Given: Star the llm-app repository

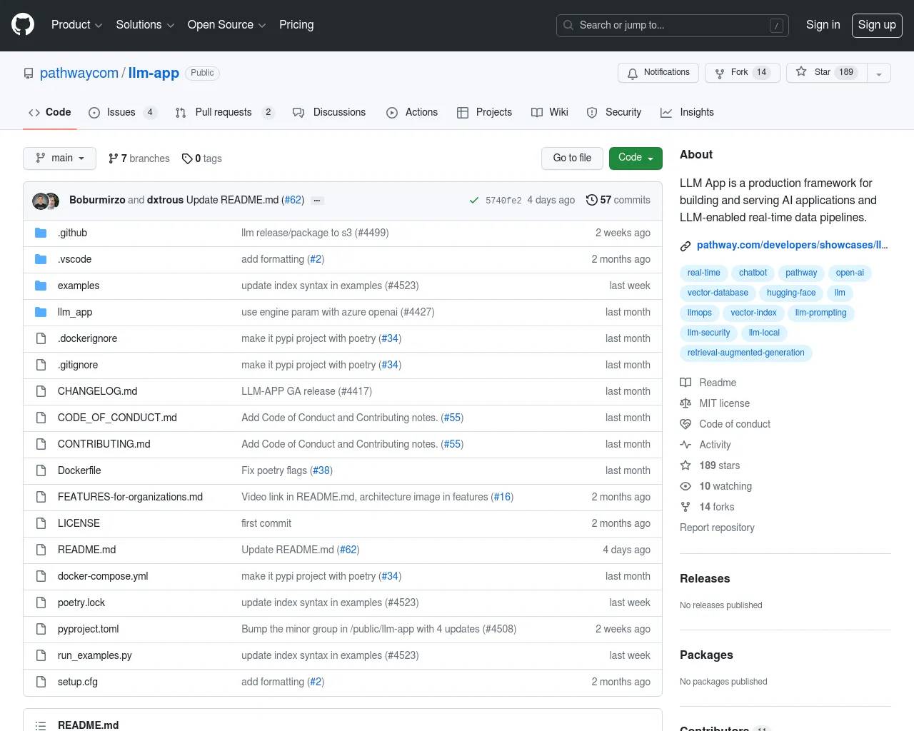Looking at the screenshot, I should [x=826, y=73].
